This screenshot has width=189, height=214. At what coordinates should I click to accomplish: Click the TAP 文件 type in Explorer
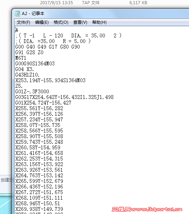[91, 2]
